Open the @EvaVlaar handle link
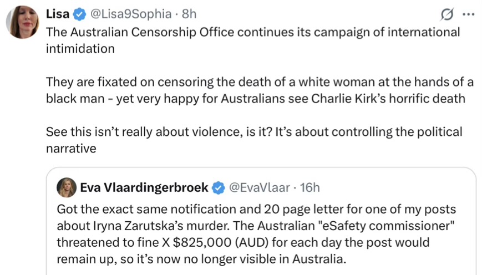The image size is (482, 275). [x=258, y=188]
